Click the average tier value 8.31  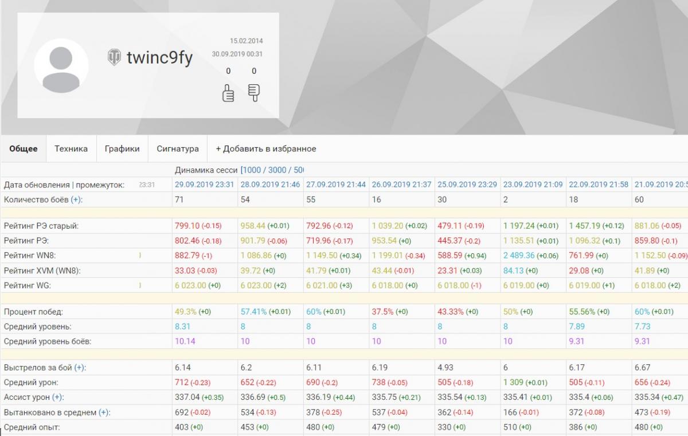pyautogui.click(x=182, y=327)
